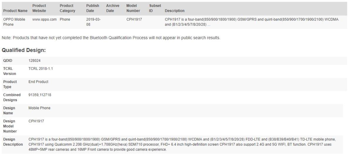
Task: Click the Model Number column header
Action: [x=133, y=8]
